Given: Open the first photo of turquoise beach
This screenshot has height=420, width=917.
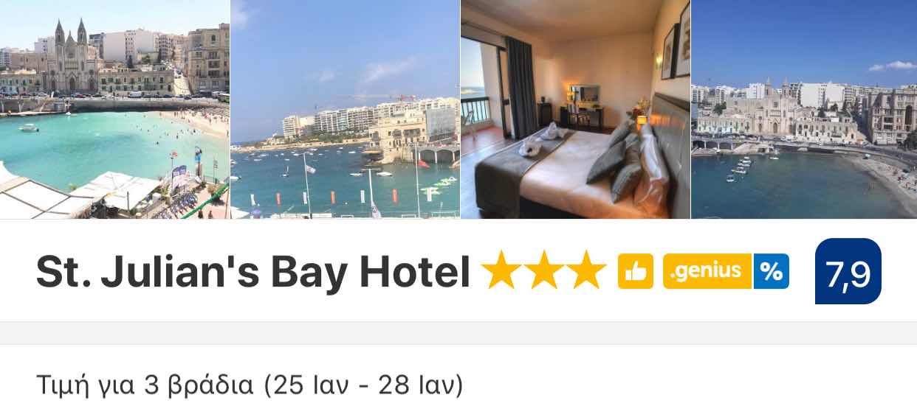Looking at the screenshot, I should pos(114,109).
